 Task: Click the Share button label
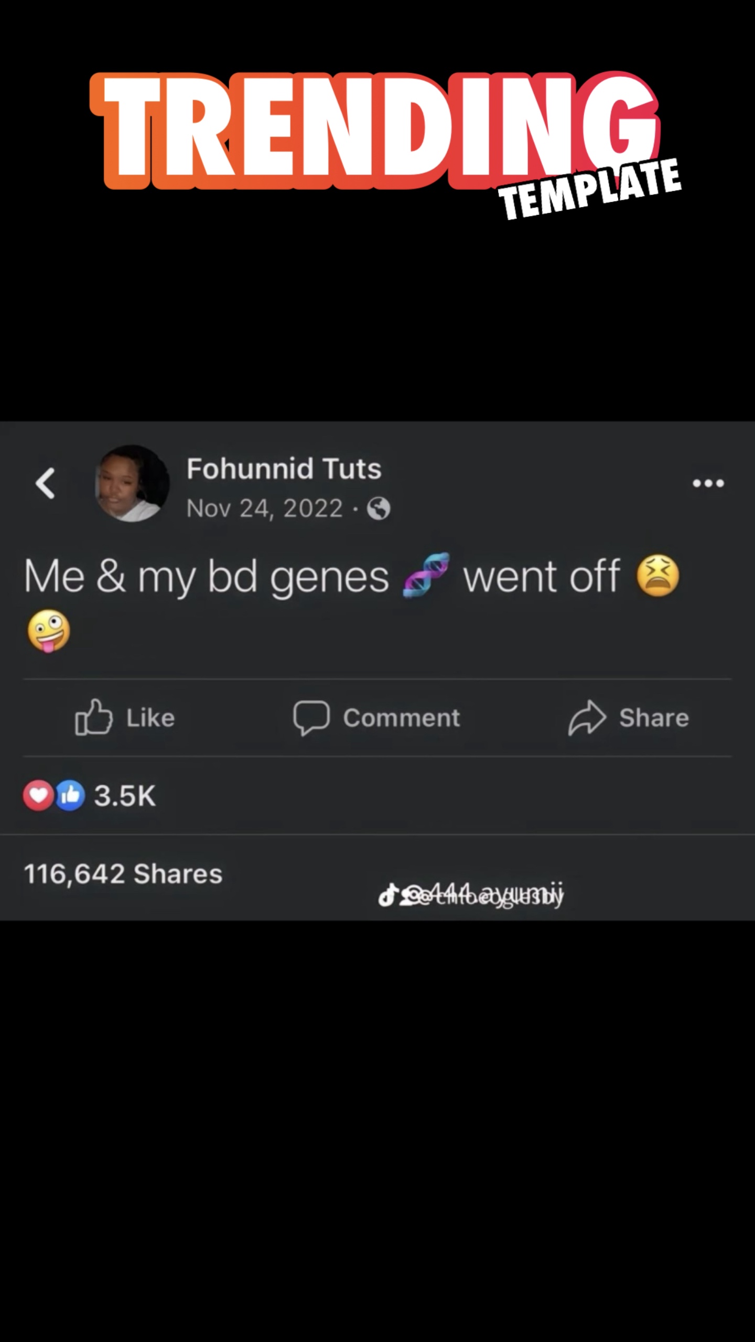pos(654,718)
